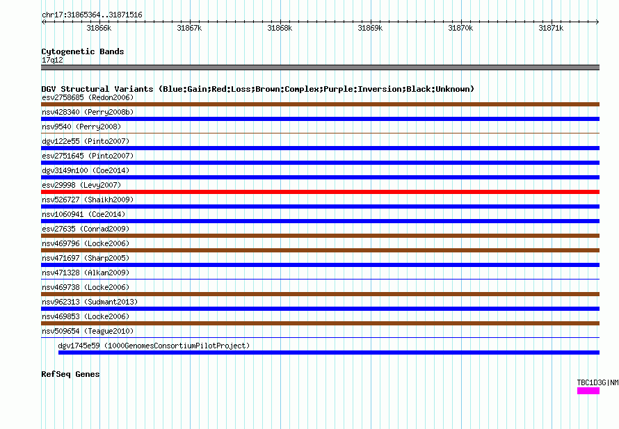Click the 31871k ruler tick label

click(551, 28)
